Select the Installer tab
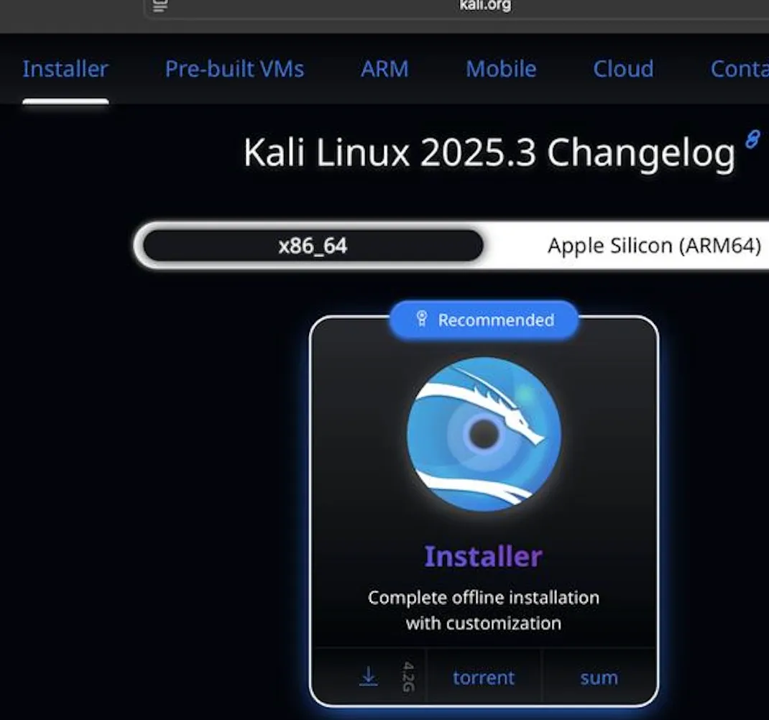 (x=65, y=69)
